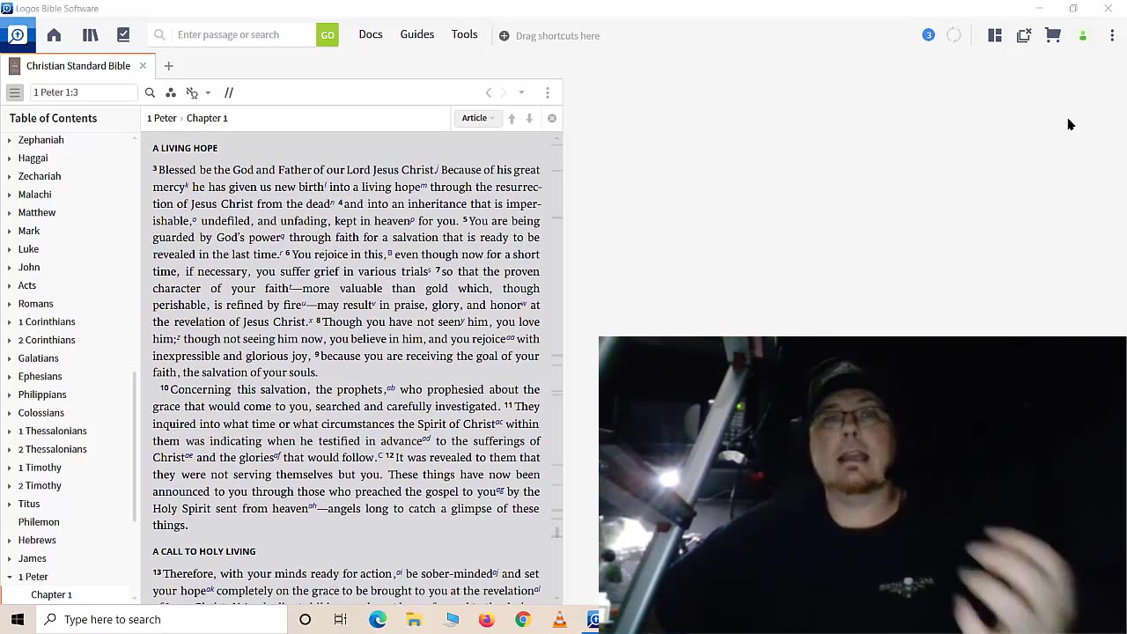The width and height of the screenshot is (1127, 634).
Task: Jump to previous article arrow
Action: pos(512,118)
